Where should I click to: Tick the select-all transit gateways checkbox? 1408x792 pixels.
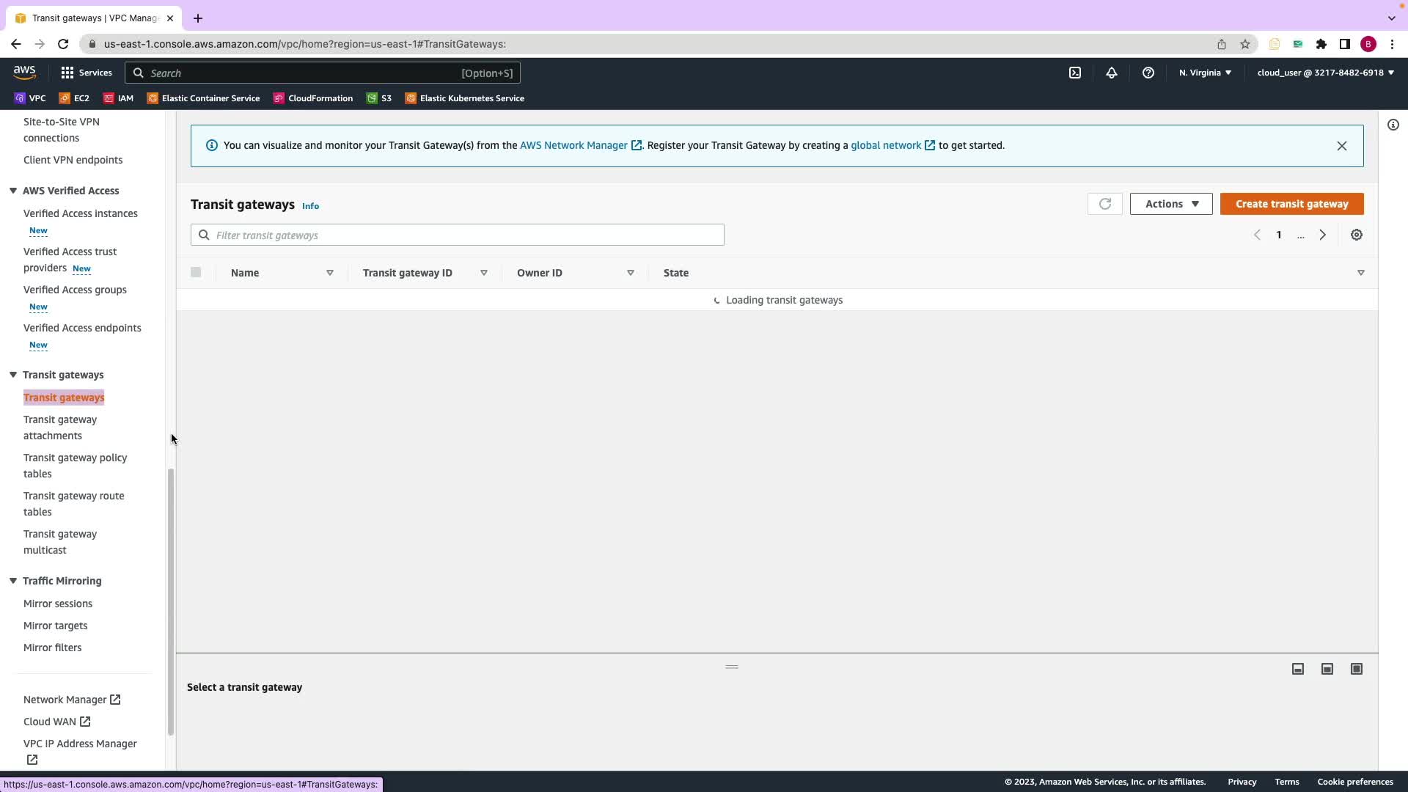tap(196, 272)
